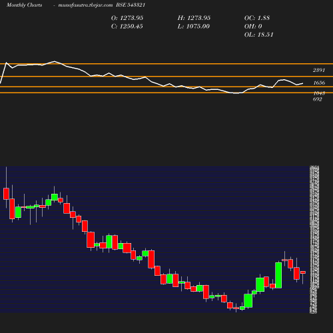The width and height of the screenshot is (333, 333).
Task: Click the 'OH: 0' reading
Action: click(x=253, y=27)
